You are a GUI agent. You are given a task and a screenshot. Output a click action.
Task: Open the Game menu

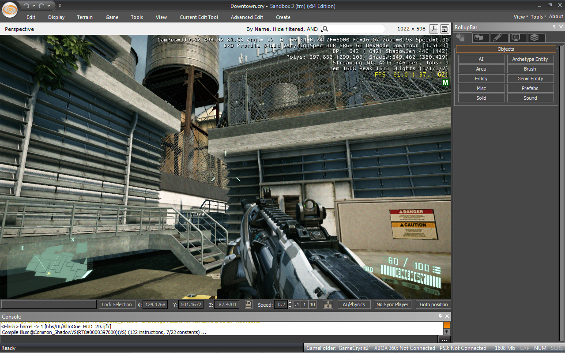click(x=112, y=17)
